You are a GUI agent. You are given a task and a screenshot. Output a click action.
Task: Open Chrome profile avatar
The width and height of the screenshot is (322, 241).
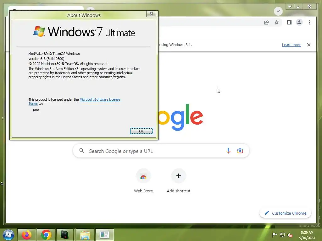click(299, 22)
